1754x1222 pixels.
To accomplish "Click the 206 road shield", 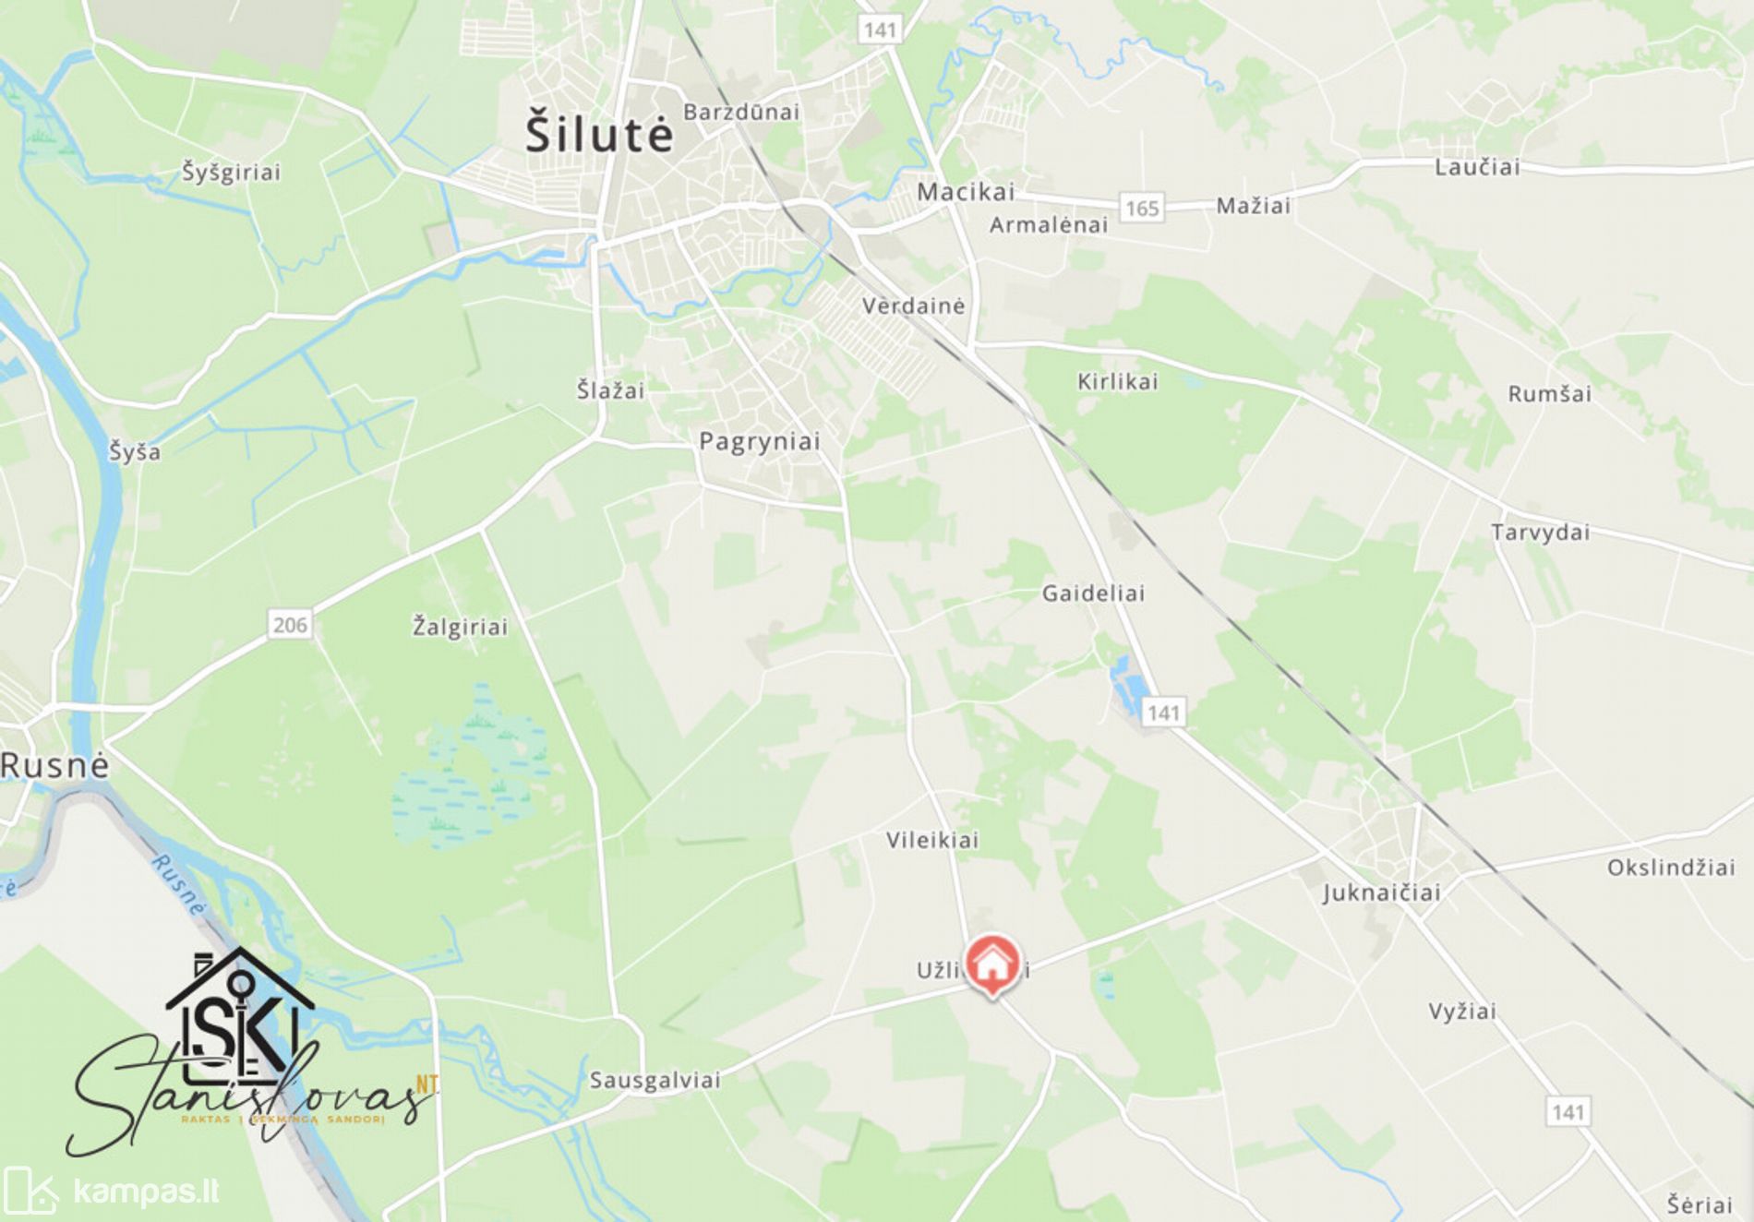I will pos(290,625).
